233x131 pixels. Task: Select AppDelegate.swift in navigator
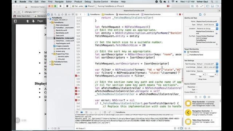63,43
